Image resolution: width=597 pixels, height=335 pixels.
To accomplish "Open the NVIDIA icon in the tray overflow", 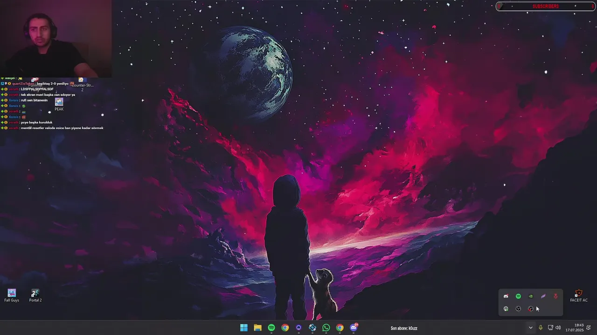I will tap(530, 296).
